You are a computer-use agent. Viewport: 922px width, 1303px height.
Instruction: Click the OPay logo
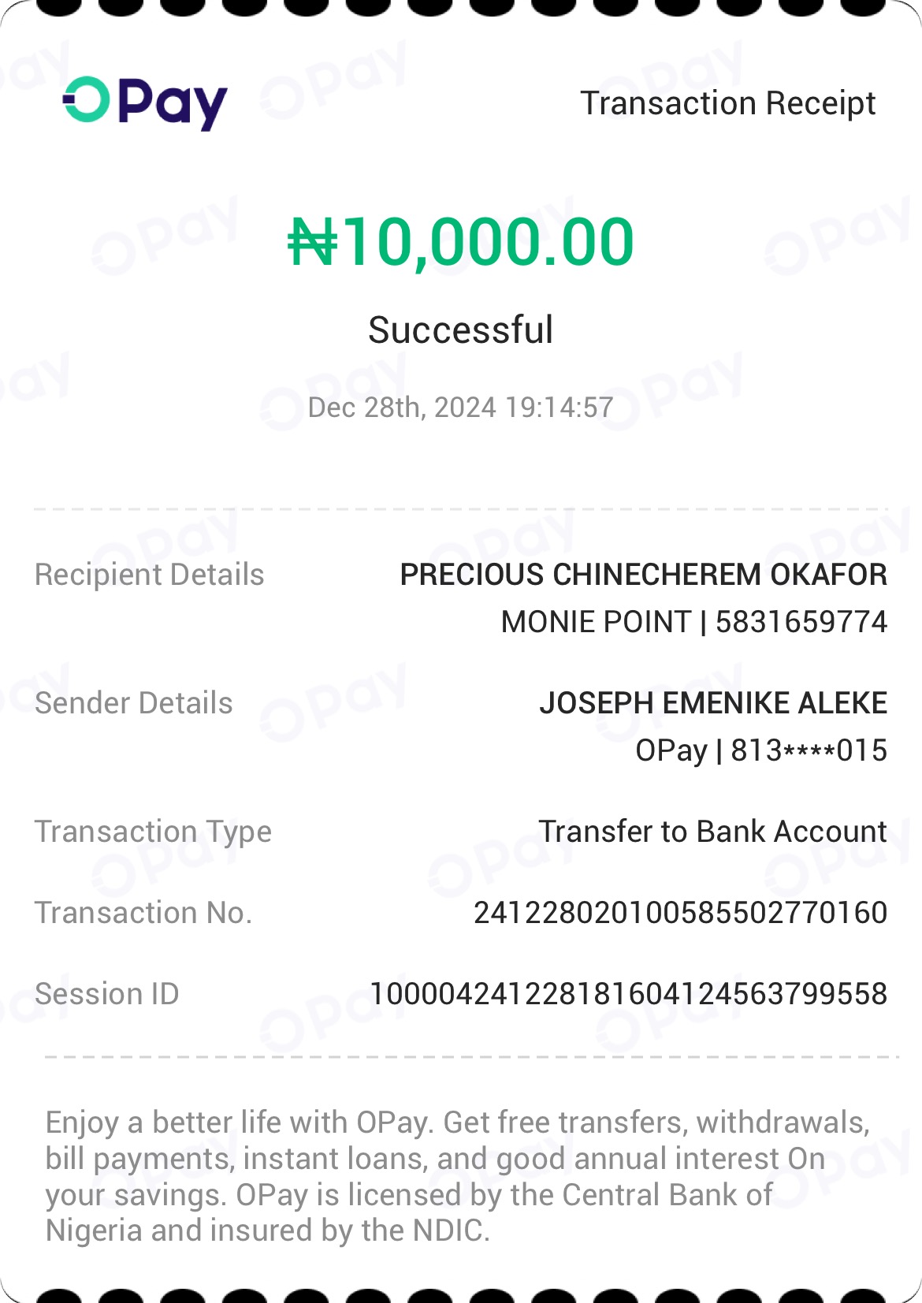coord(145,102)
